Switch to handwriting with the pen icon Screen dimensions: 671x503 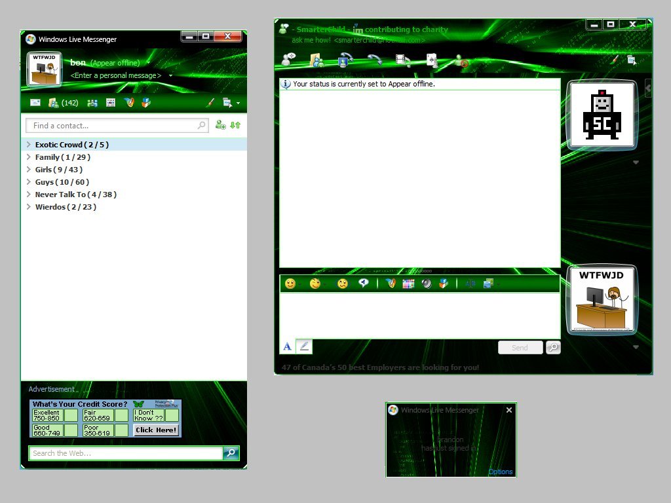pos(304,346)
